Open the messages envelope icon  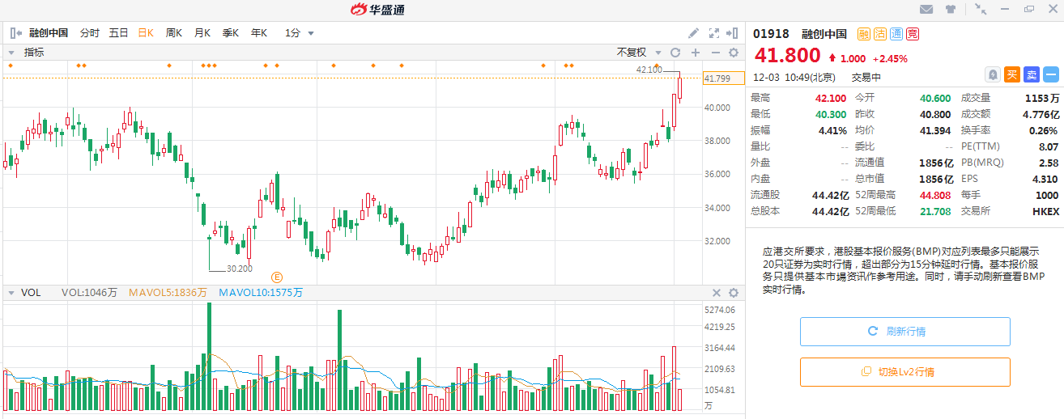coord(927,10)
